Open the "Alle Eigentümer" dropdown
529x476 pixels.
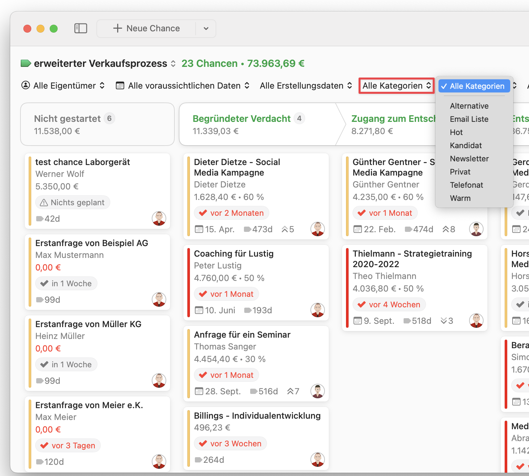click(64, 86)
